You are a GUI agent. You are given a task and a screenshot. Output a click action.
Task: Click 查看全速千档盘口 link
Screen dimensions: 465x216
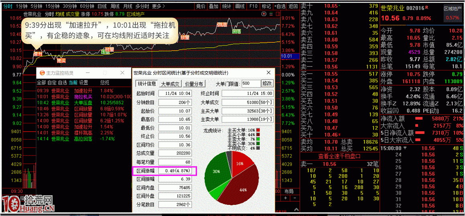pyautogui.click(x=339, y=156)
